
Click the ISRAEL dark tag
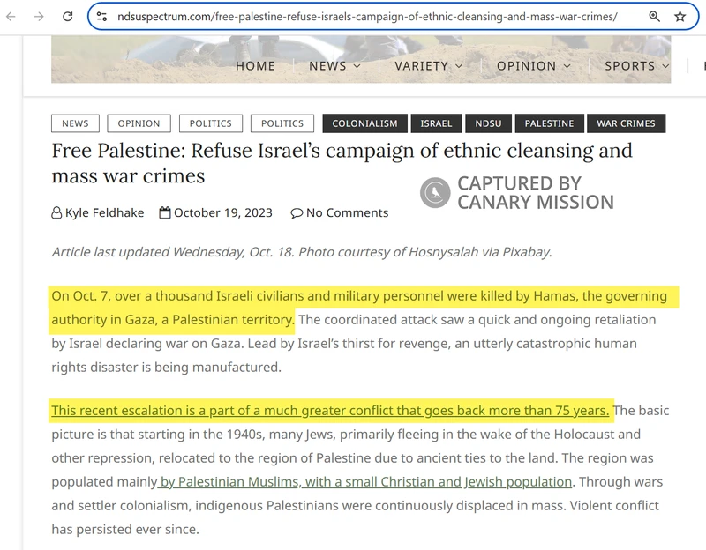pos(436,123)
